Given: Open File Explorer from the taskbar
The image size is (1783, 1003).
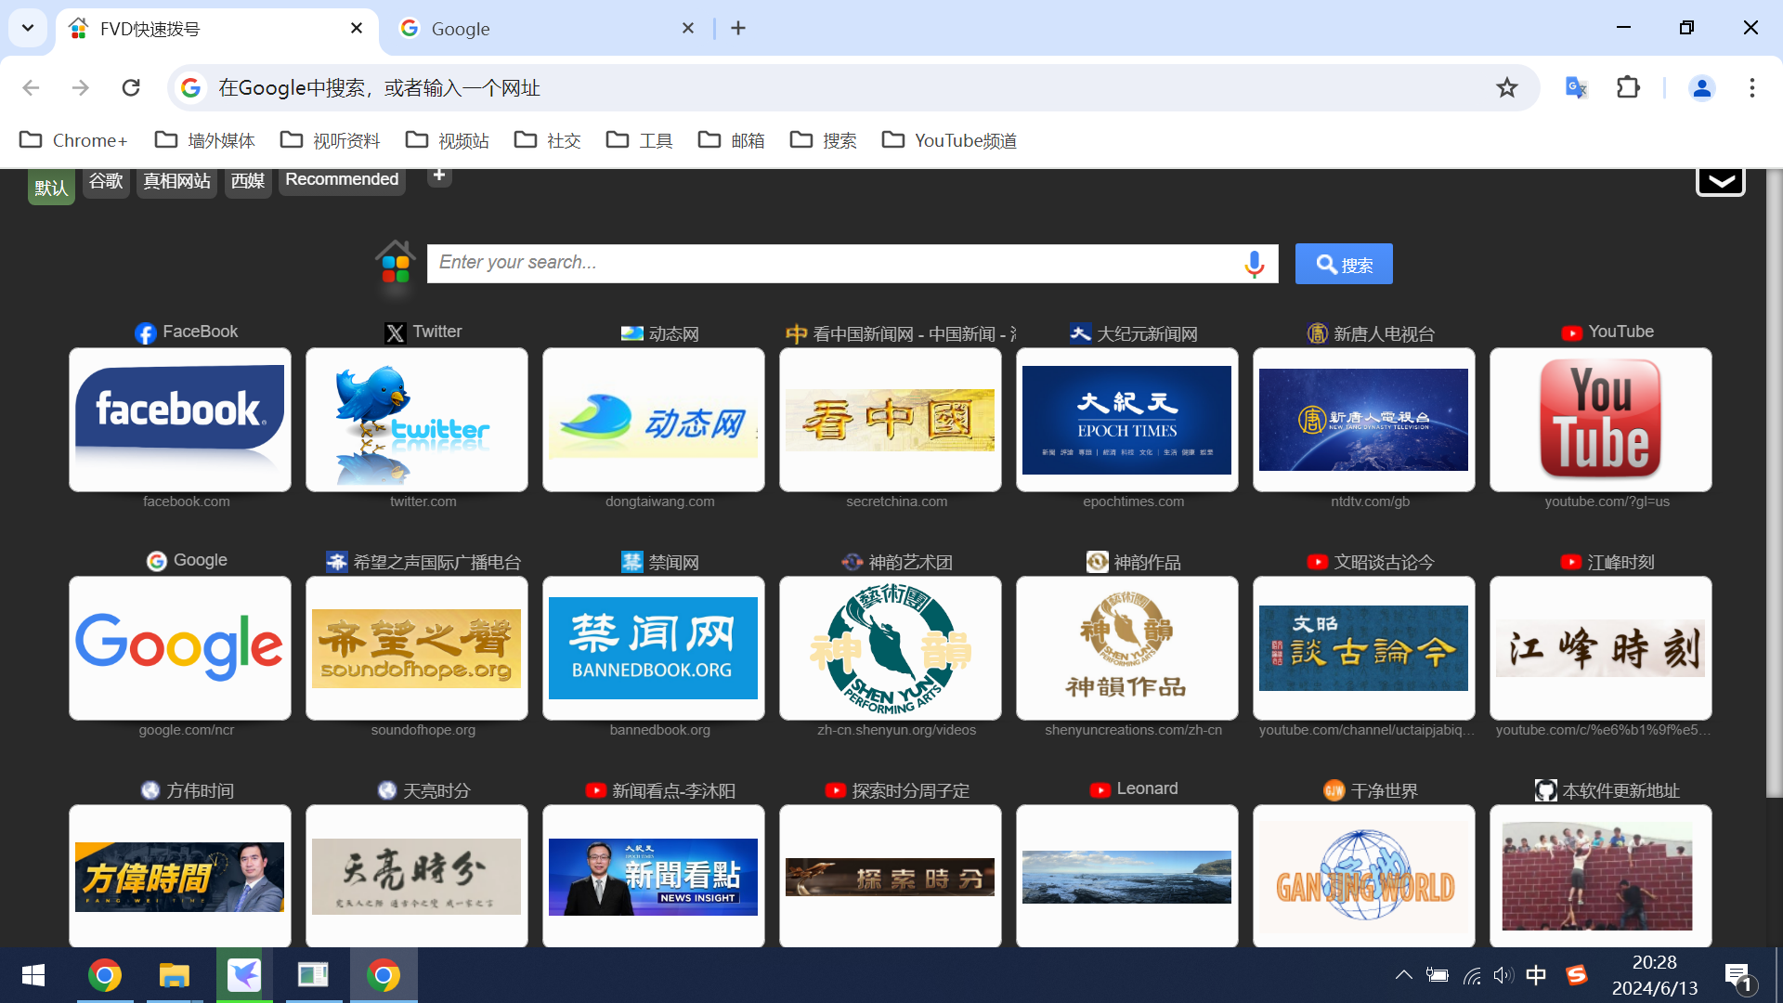Looking at the screenshot, I should coord(174,975).
